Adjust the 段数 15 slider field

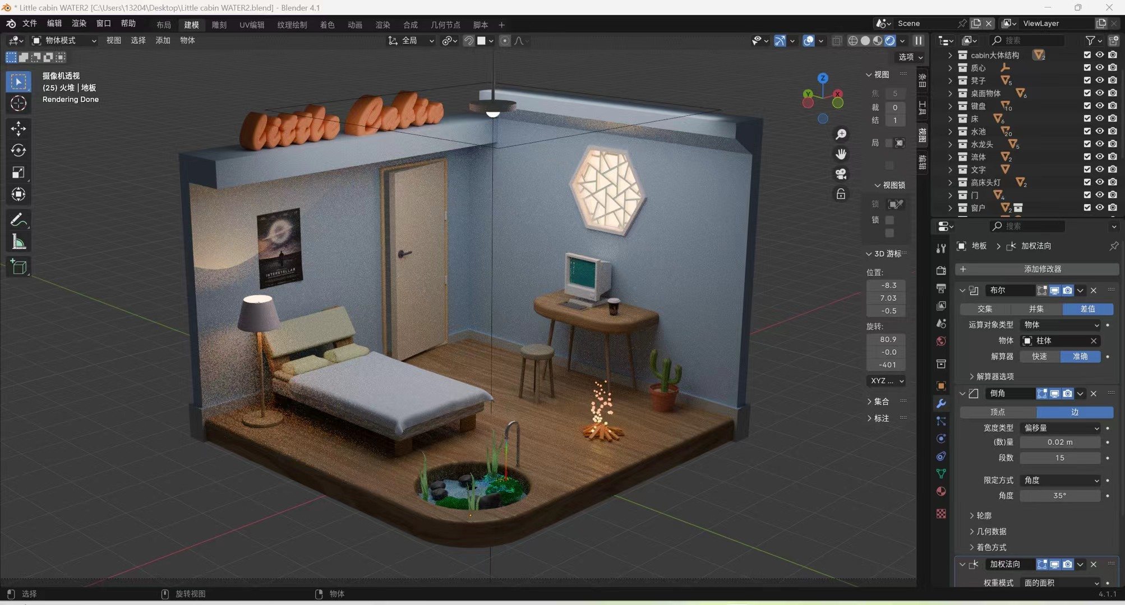tap(1060, 458)
